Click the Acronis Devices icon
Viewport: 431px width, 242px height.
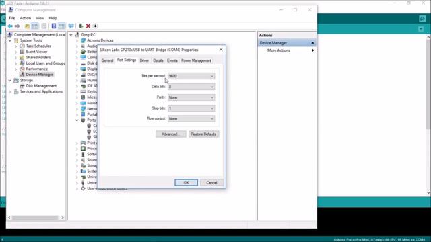83,40
